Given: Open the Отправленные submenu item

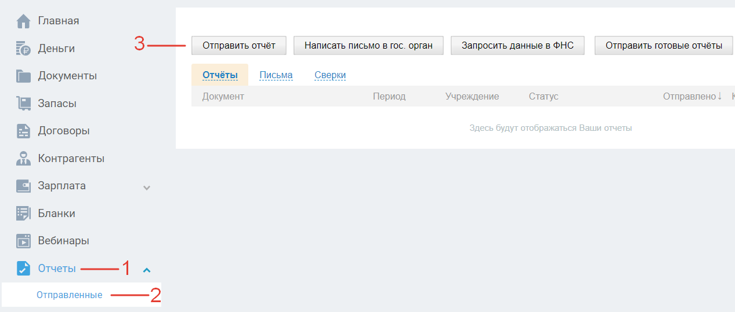Looking at the screenshot, I should click(70, 295).
